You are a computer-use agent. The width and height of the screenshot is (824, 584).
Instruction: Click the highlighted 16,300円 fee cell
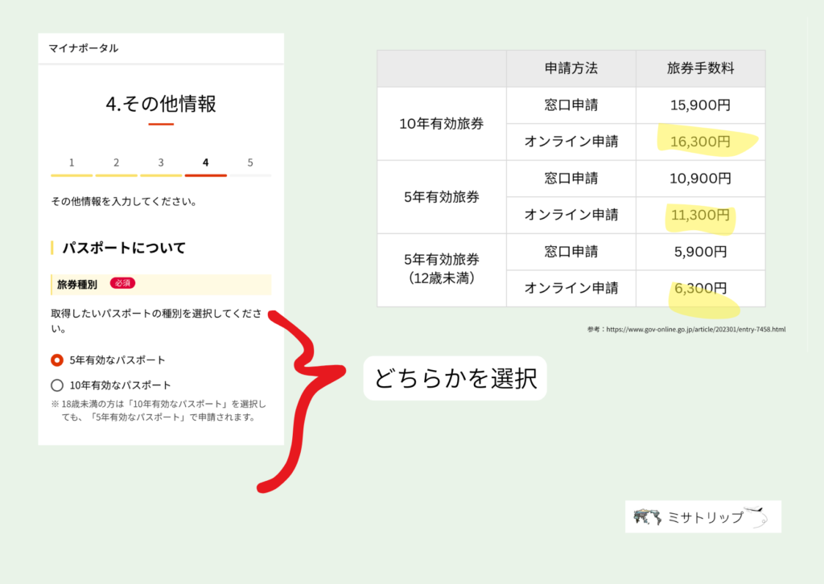(x=700, y=142)
